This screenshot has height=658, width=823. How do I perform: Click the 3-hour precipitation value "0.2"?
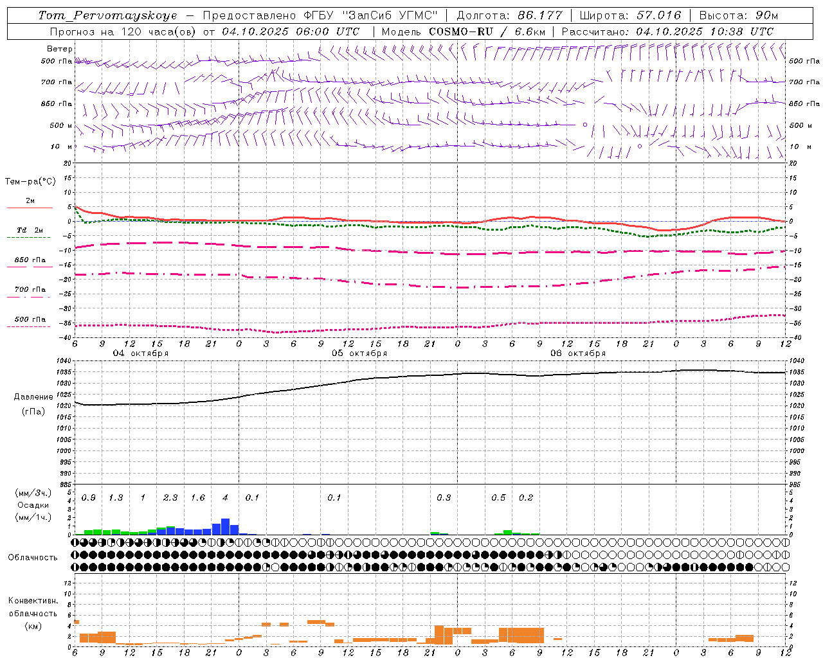[x=526, y=498]
